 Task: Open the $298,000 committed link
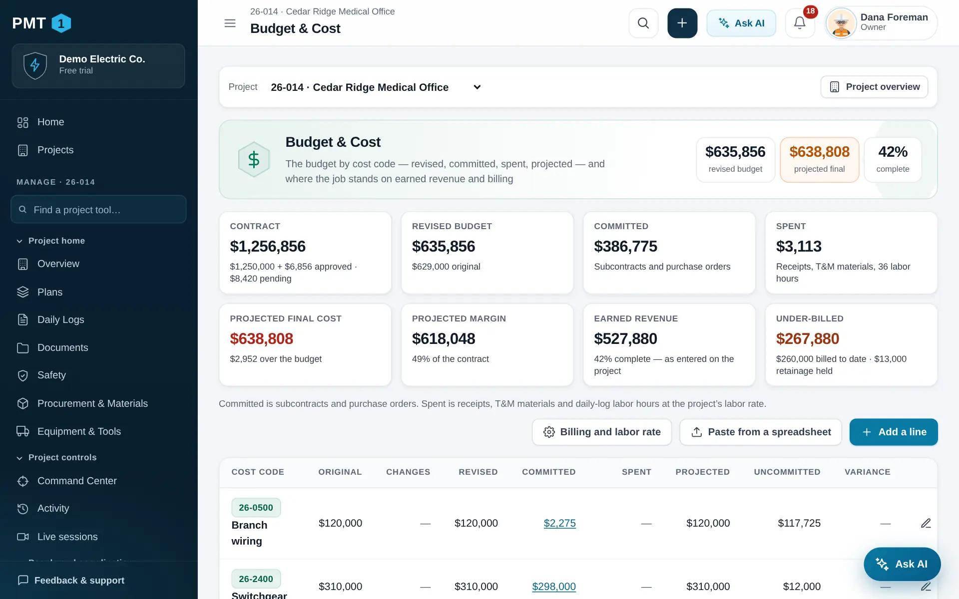pyautogui.click(x=554, y=587)
